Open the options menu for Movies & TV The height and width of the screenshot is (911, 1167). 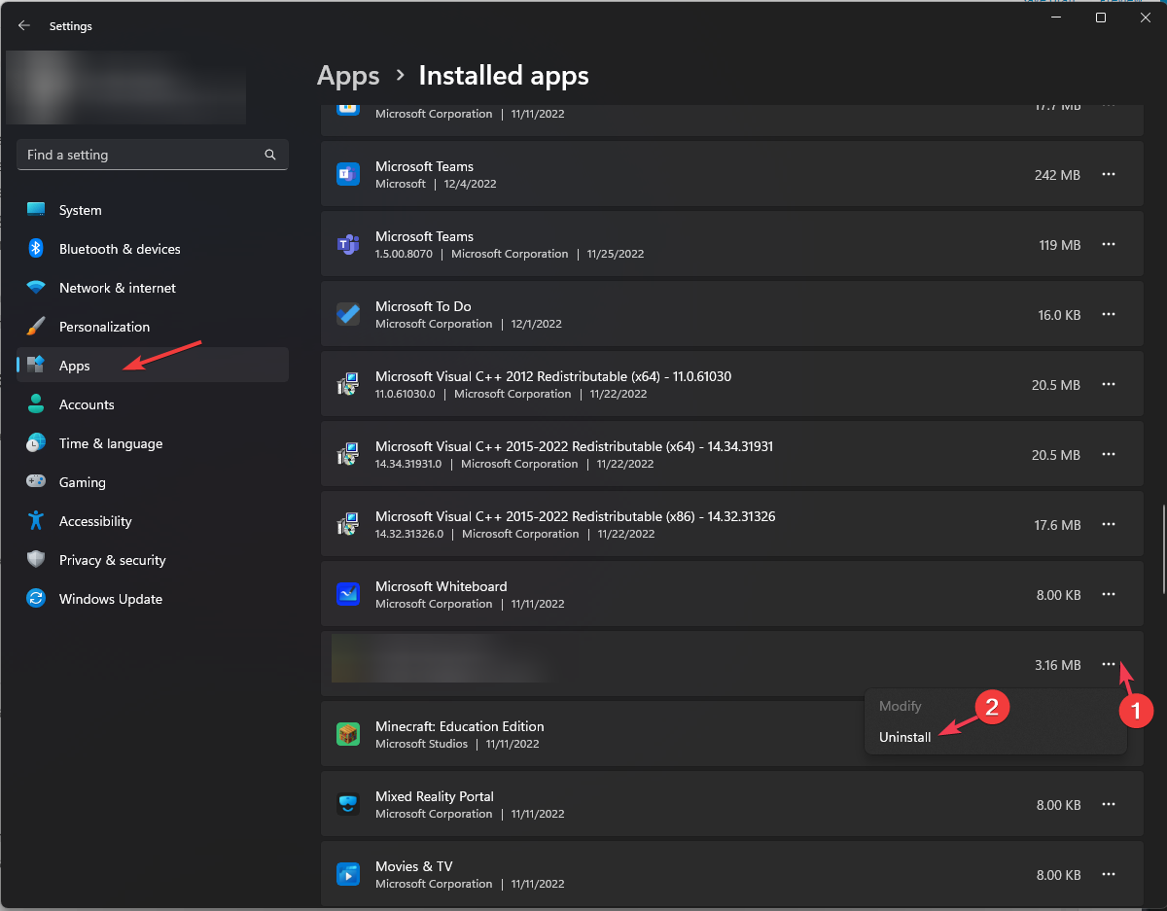pyautogui.click(x=1109, y=874)
